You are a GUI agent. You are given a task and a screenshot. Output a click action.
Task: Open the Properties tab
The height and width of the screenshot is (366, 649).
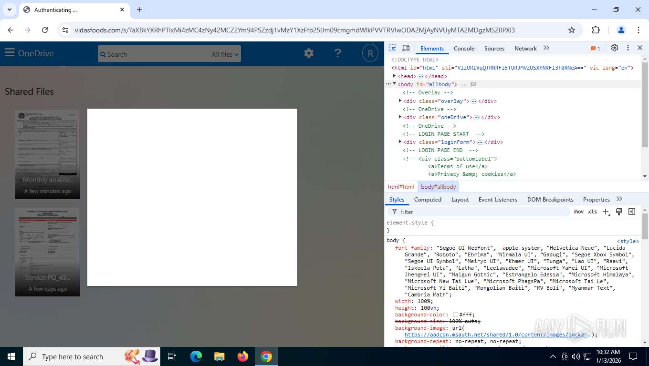click(597, 200)
